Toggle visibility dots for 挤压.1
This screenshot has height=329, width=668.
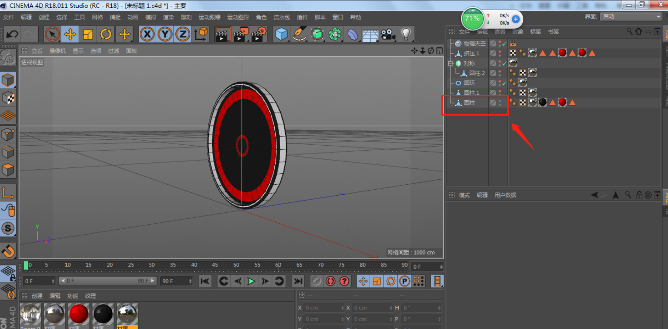[x=500, y=54]
